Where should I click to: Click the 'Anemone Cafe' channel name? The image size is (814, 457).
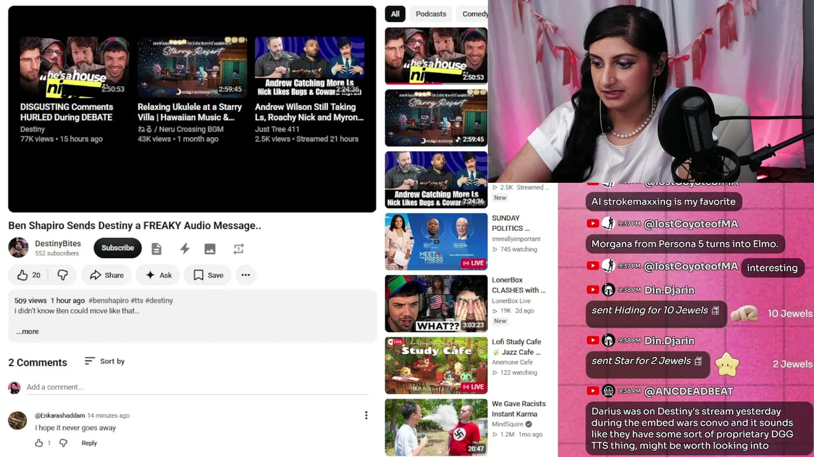click(512, 362)
